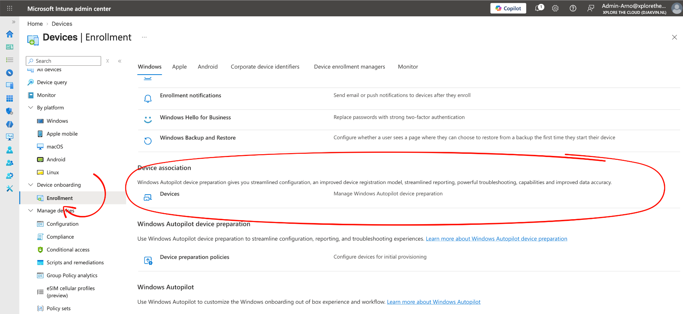
Task: Open Enrollment notifications option
Action: point(191,96)
